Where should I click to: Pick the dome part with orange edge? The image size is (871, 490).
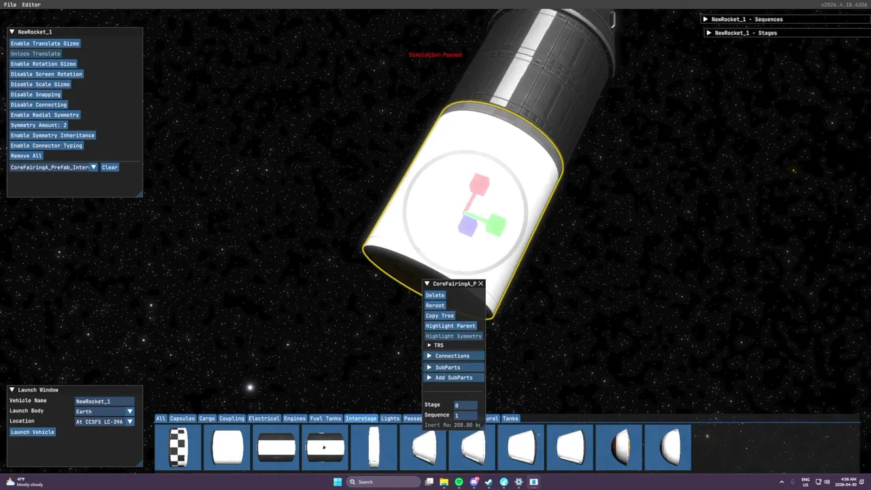(x=619, y=447)
